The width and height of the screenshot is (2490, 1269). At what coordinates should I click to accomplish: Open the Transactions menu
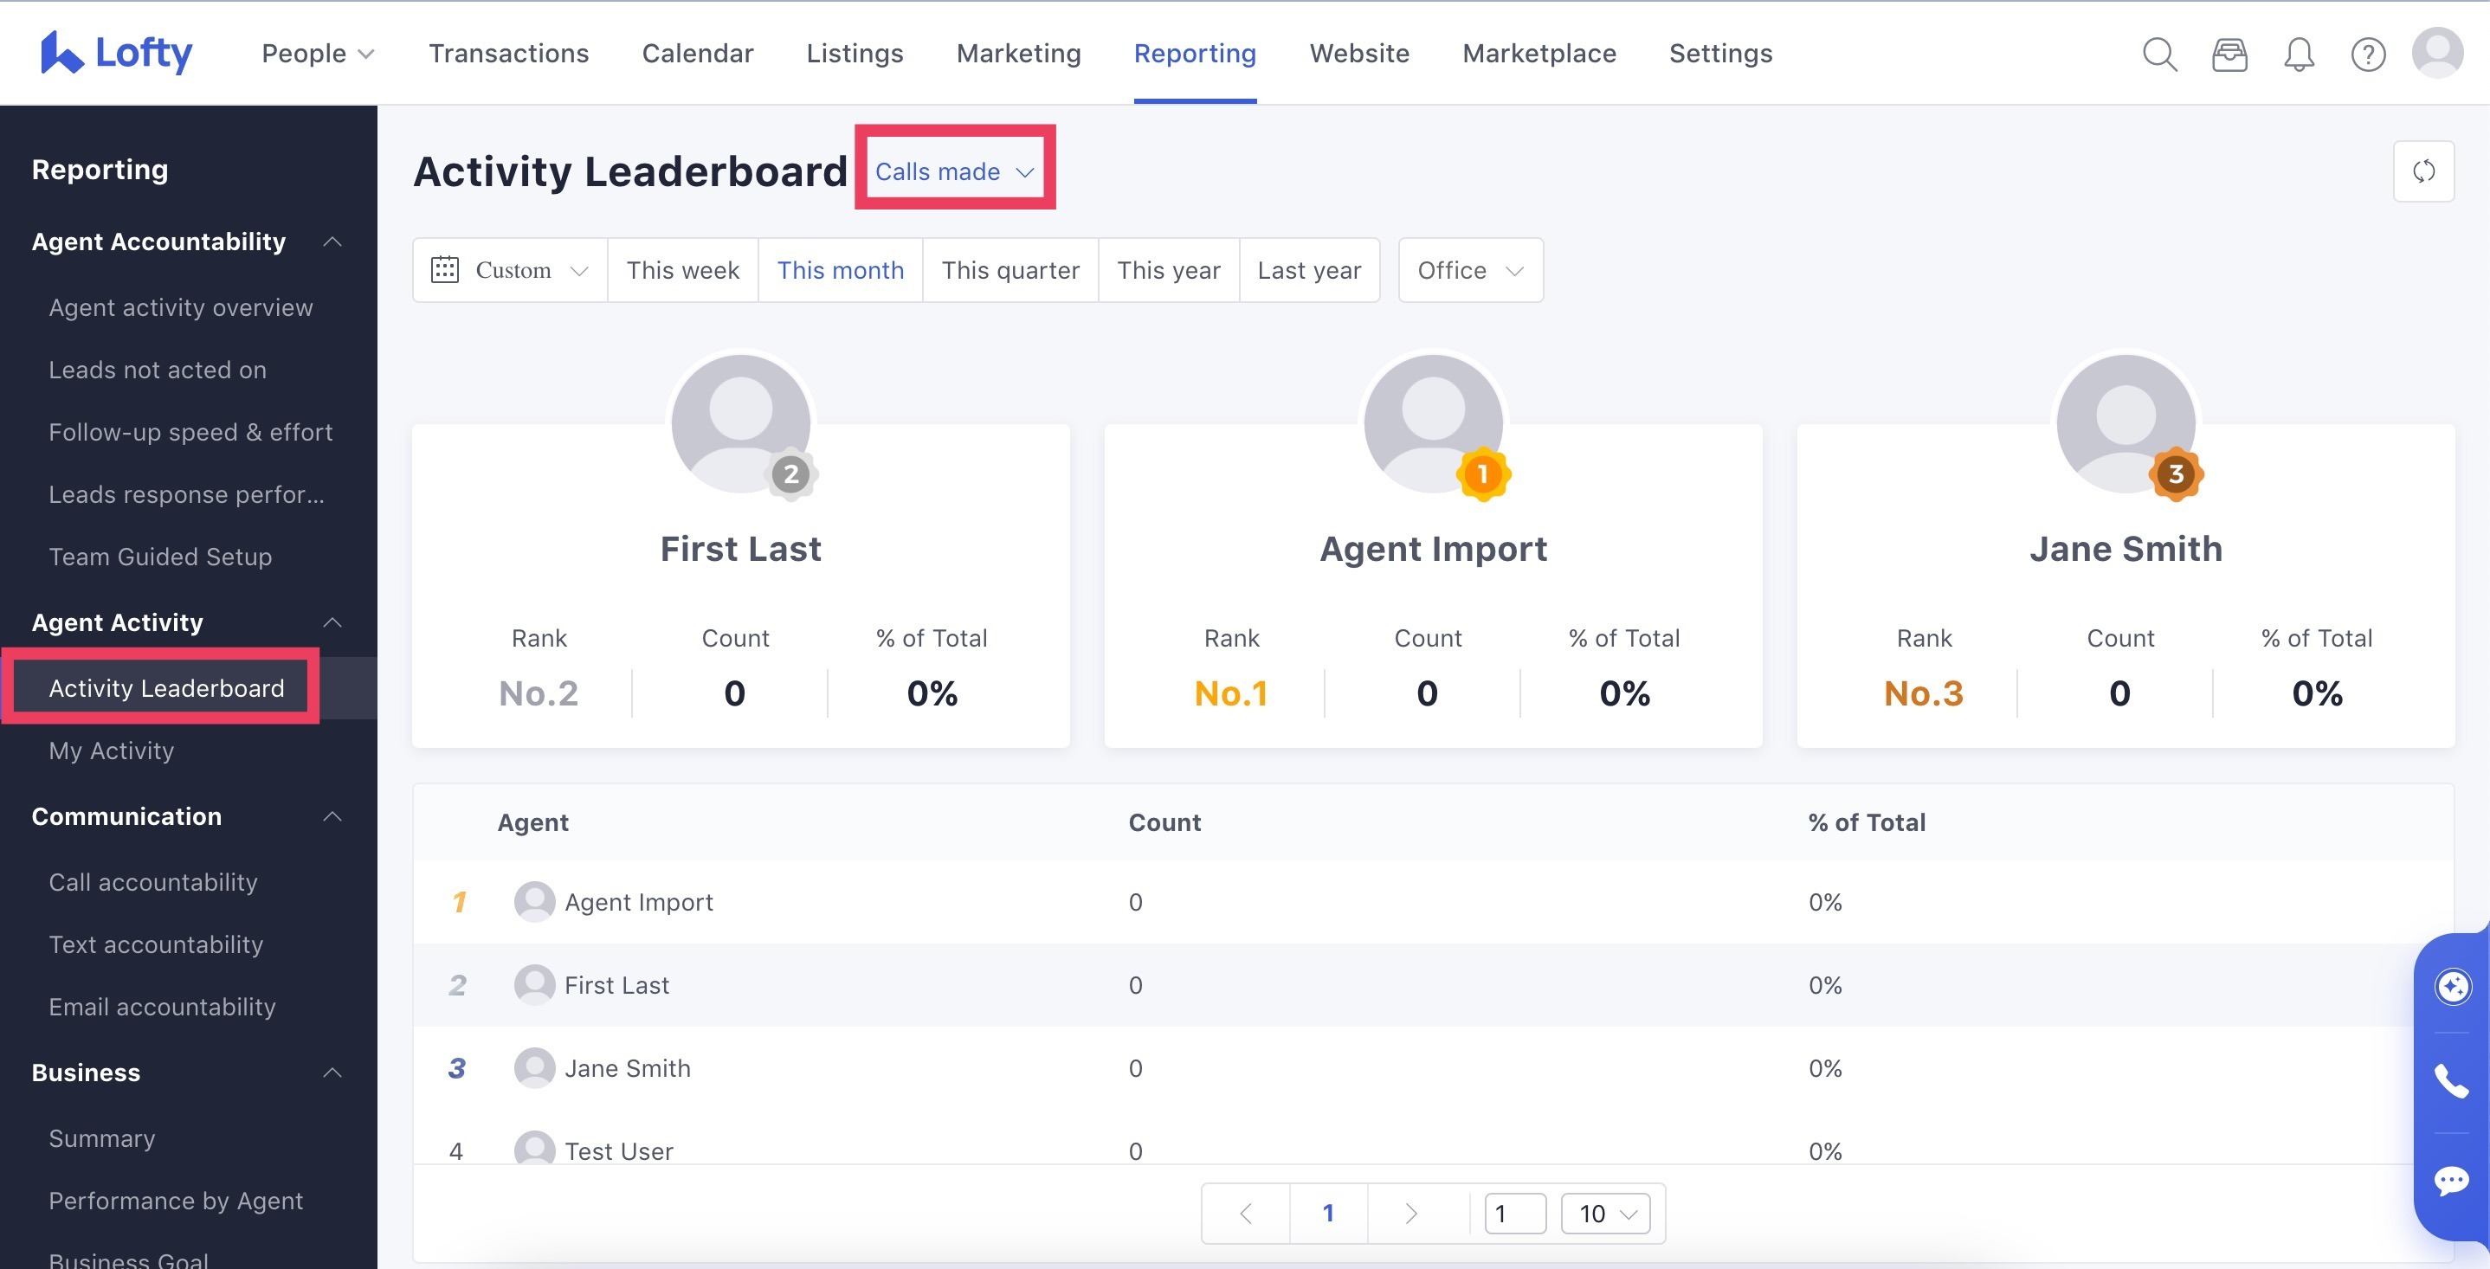(x=508, y=53)
